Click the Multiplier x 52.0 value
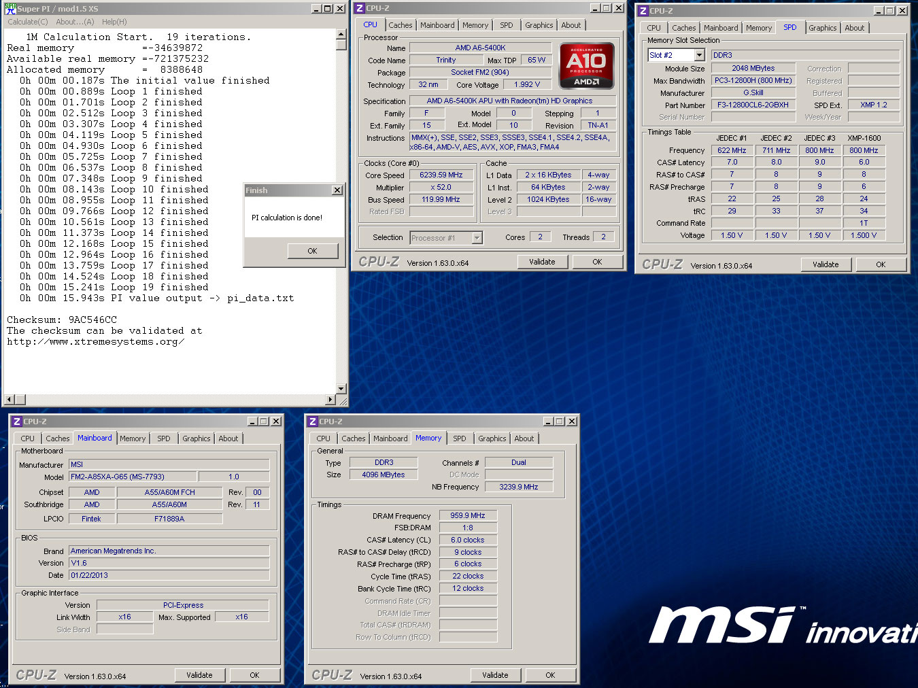Image resolution: width=918 pixels, height=688 pixels. [441, 187]
